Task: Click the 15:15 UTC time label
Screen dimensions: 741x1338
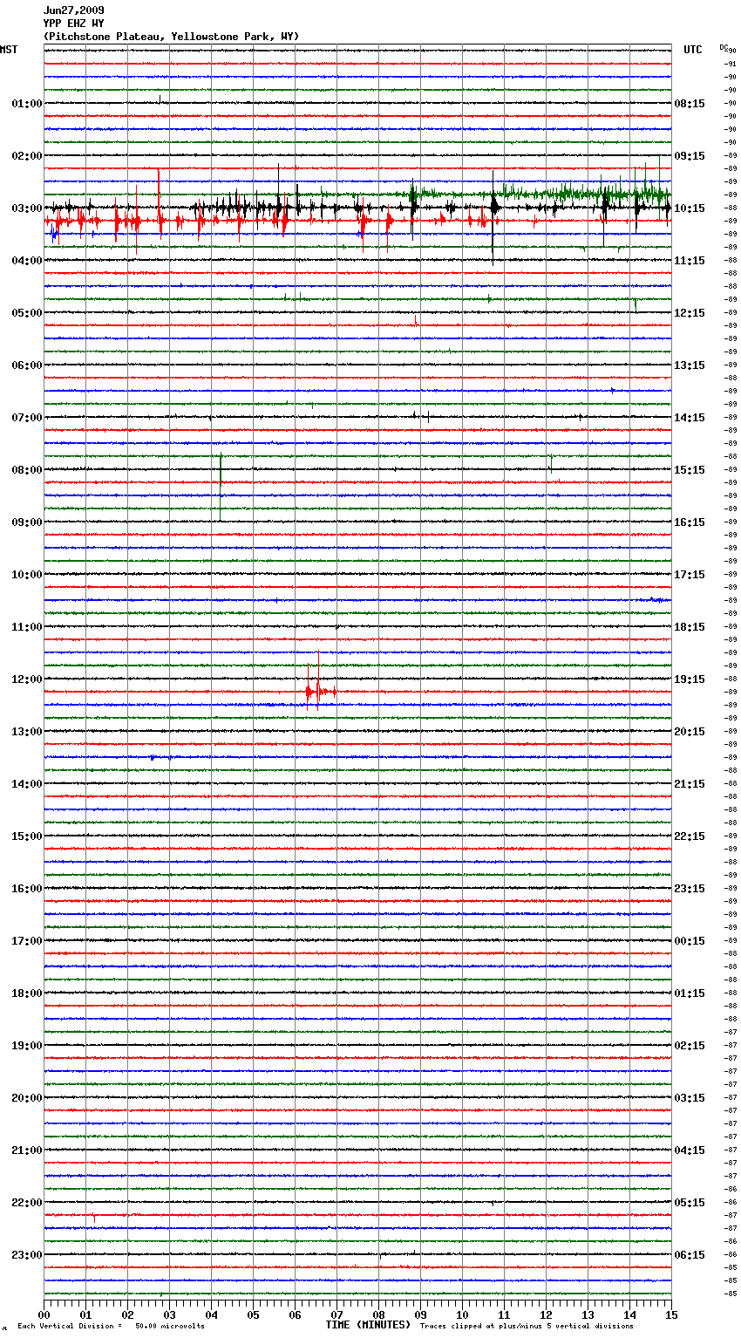Action: coord(690,470)
